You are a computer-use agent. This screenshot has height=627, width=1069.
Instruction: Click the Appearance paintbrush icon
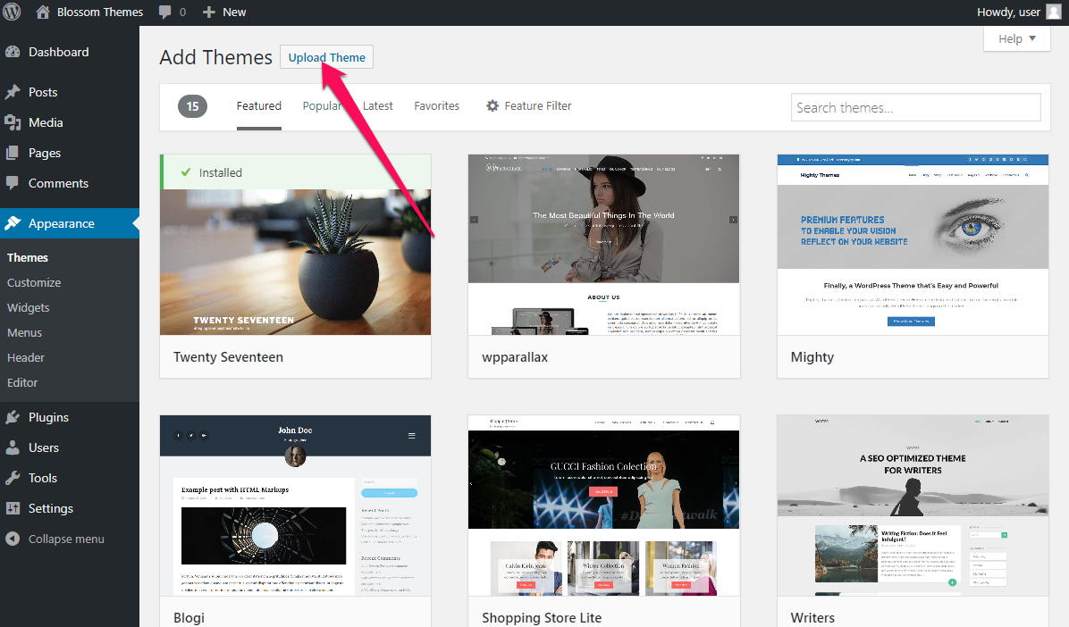click(13, 223)
